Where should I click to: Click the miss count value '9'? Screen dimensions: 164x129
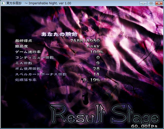tap(98, 63)
